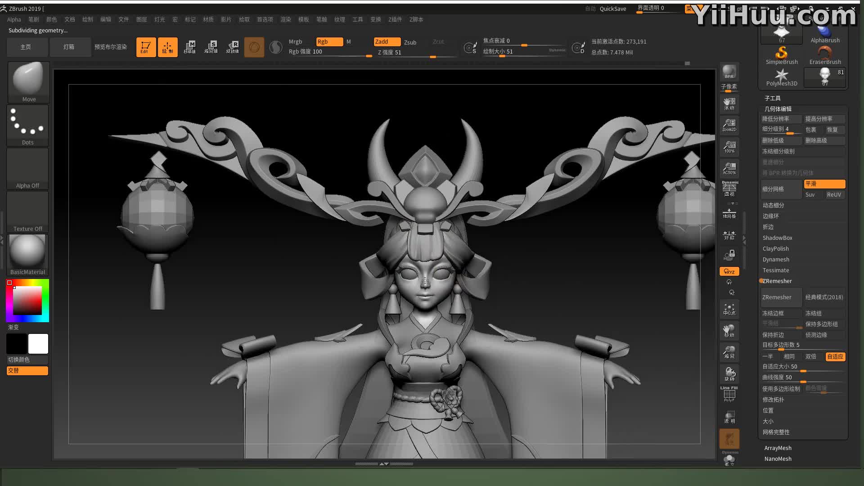
Task: Toggle Dynamic perspective (透视) view
Action: coord(729,189)
